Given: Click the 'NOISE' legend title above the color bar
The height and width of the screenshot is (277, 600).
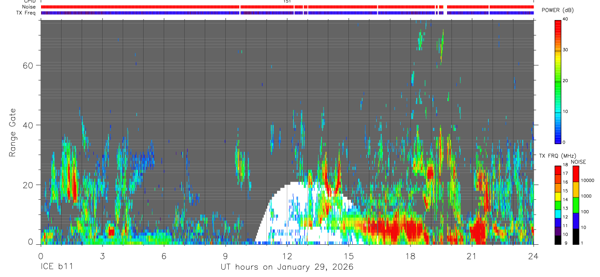Looking at the screenshot, I should [579, 162].
